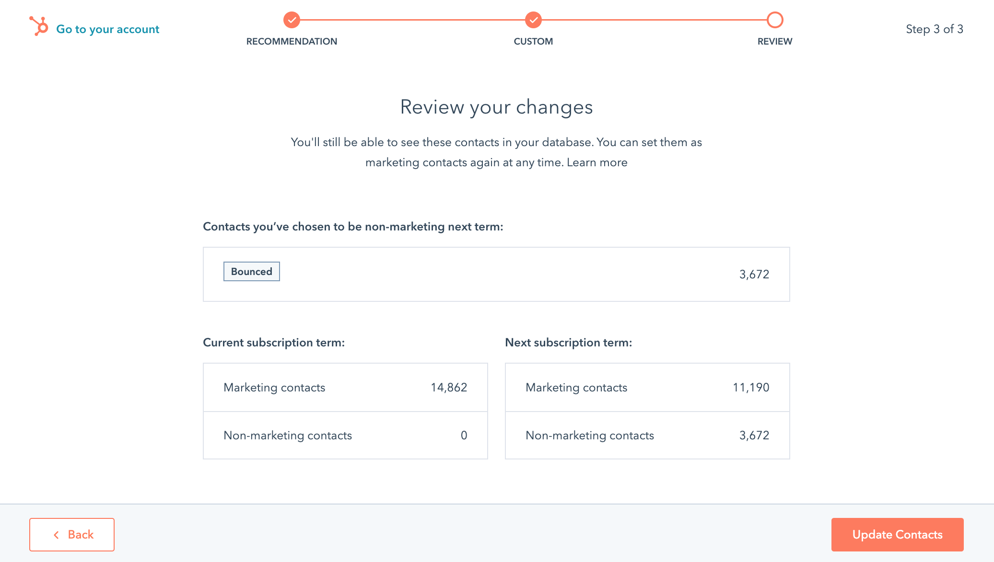Open the Go to your account link

click(107, 29)
